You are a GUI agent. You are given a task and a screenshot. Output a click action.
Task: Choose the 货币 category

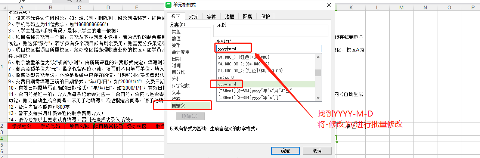click(191, 45)
